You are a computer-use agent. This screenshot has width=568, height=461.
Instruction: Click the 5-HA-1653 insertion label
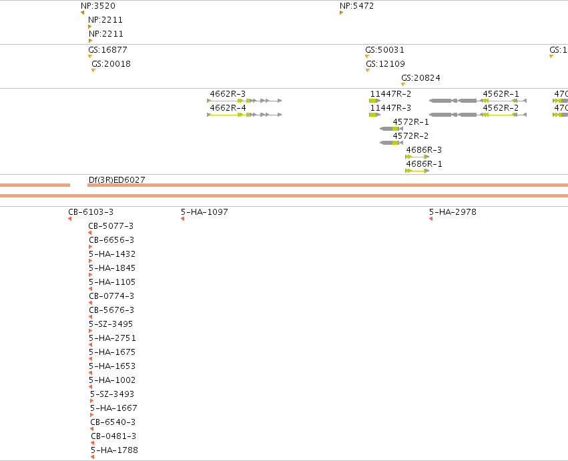pyautogui.click(x=112, y=366)
